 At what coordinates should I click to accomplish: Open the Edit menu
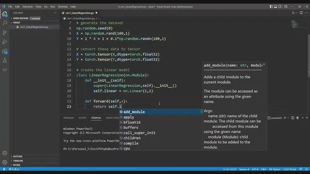(17, 7)
